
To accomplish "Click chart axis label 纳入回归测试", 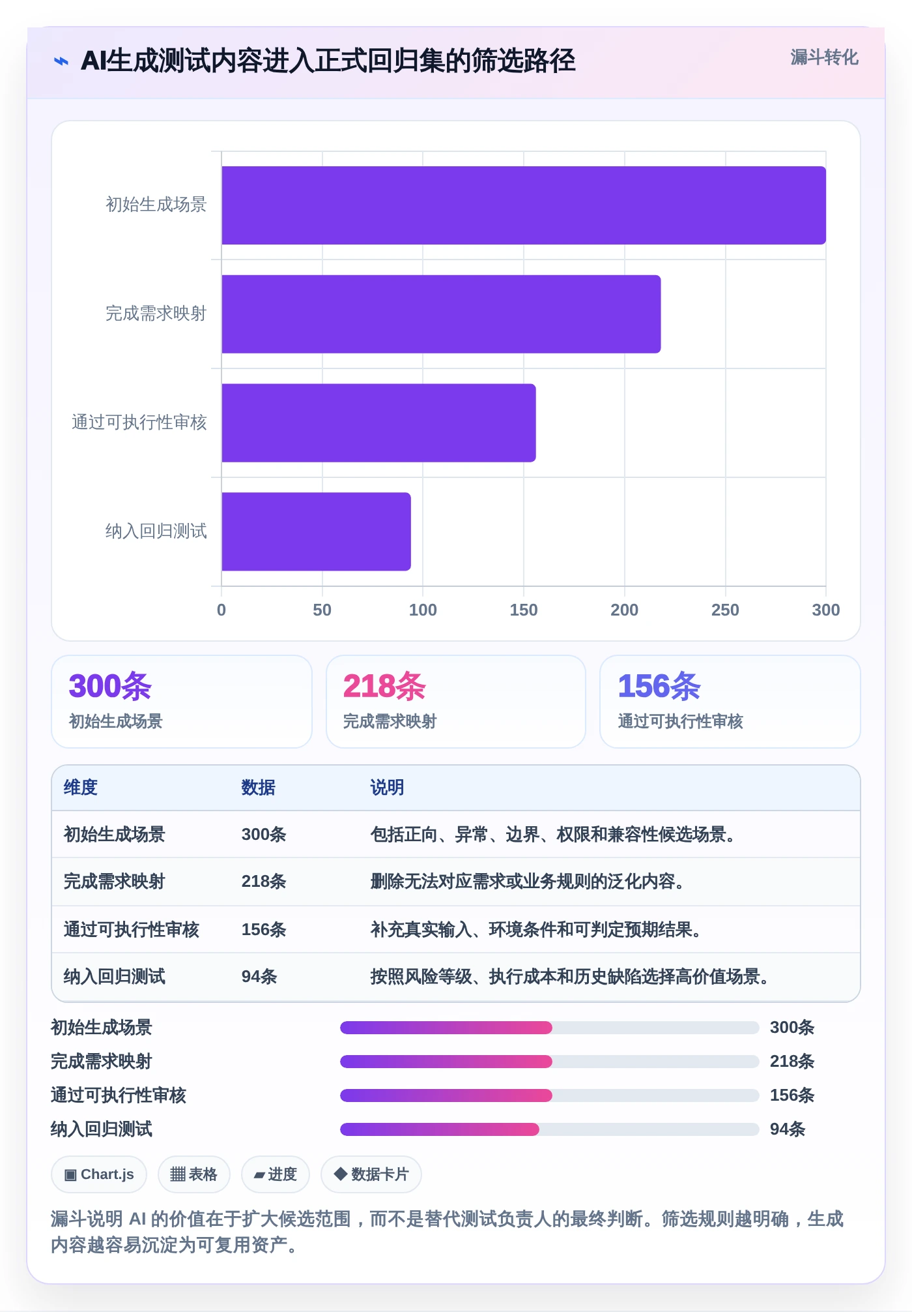I will 156,531.
